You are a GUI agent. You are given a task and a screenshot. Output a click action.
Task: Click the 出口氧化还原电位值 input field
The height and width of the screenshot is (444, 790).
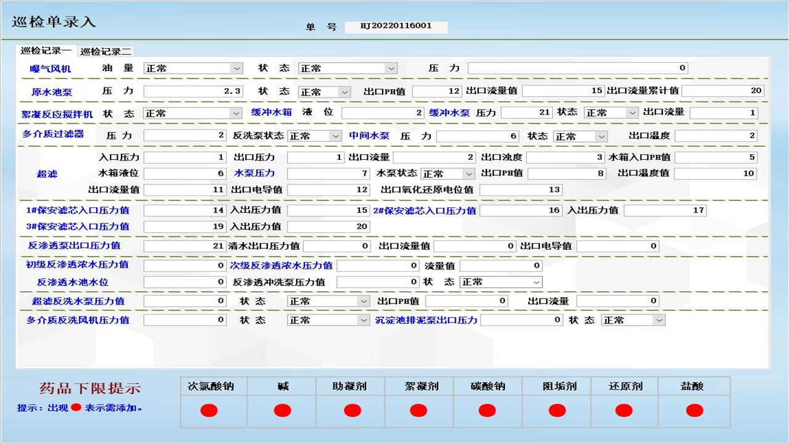pyautogui.click(x=520, y=190)
